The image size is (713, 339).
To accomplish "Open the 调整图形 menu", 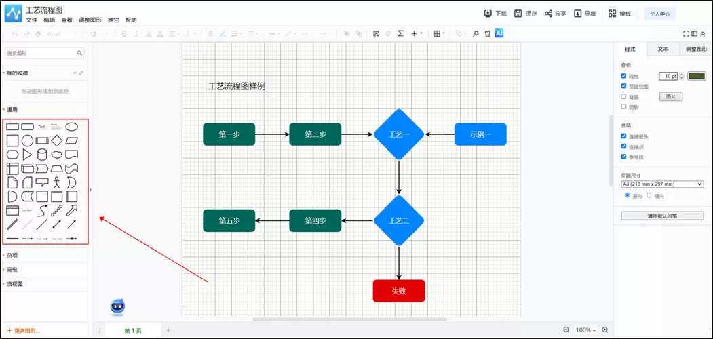I will click(x=90, y=20).
